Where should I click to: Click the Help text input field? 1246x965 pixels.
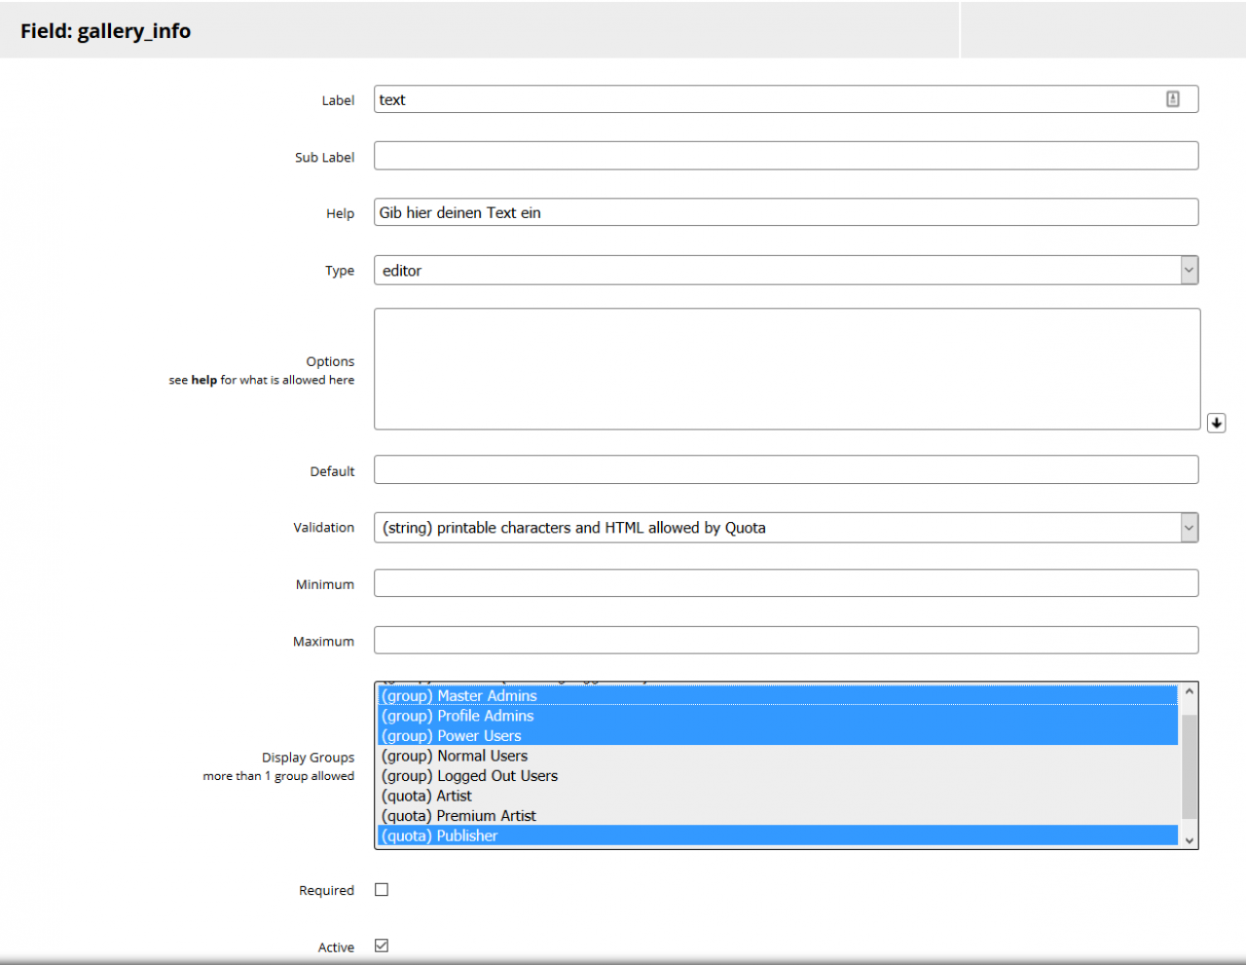tap(786, 212)
